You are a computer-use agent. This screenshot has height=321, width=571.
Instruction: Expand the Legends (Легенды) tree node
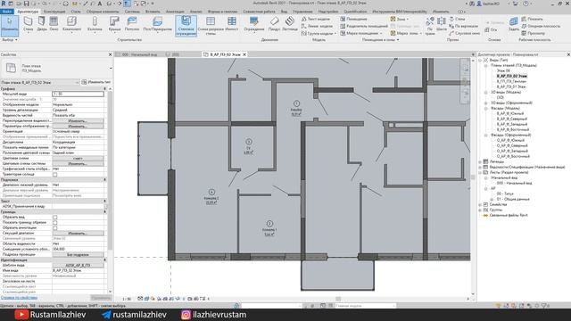(x=480, y=161)
